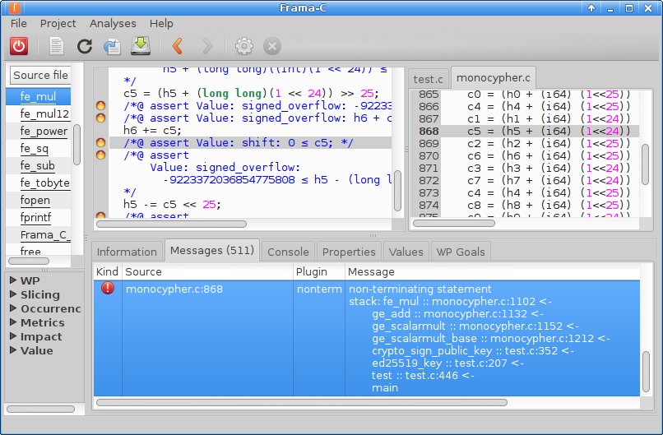
Task: Sort messages by Plugin column header
Action: coord(319,272)
